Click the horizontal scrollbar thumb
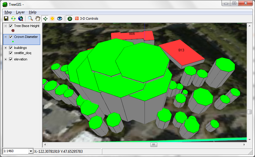The height and width of the screenshot is (157, 255). pyautogui.click(x=154, y=145)
